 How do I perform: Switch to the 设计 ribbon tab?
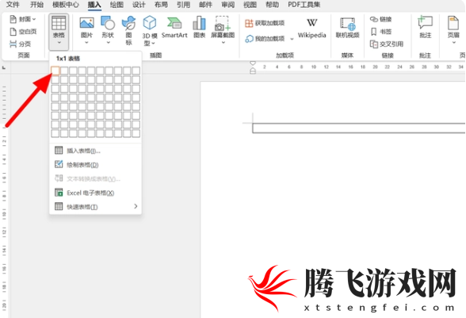pyautogui.click(x=139, y=5)
